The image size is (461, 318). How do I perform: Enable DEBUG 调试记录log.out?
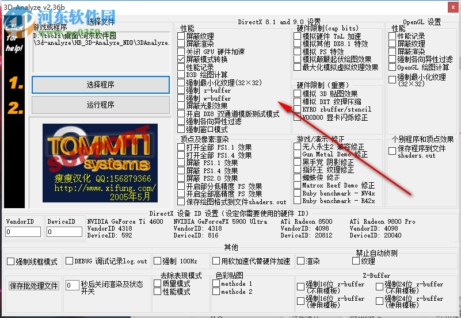[70, 260]
